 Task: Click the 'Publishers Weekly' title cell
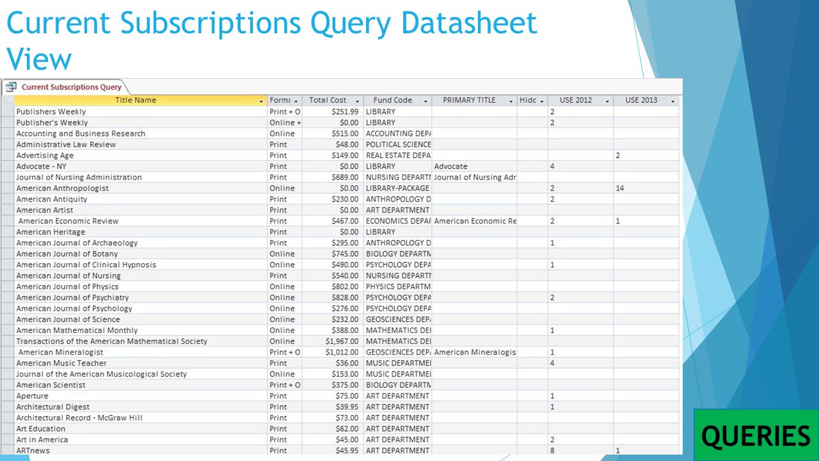click(x=140, y=111)
